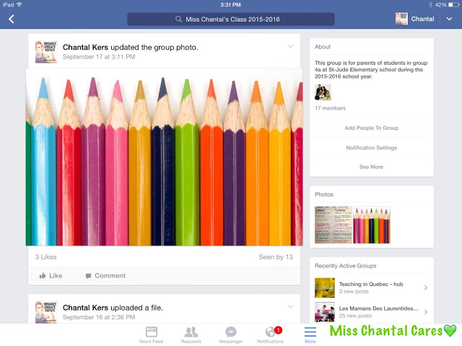
Task: Select See More in the About panel
Action: [x=372, y=167]
